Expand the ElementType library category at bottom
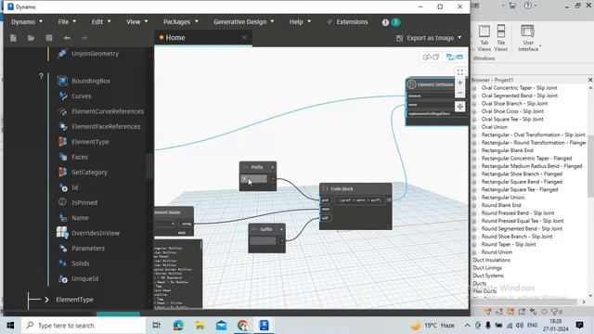 coord(46,300)
